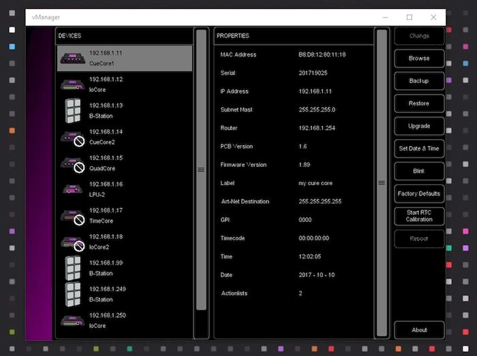477x356 pixels.
Task: Click the Factory Defaults button
Action: click(x=419, y=193)
